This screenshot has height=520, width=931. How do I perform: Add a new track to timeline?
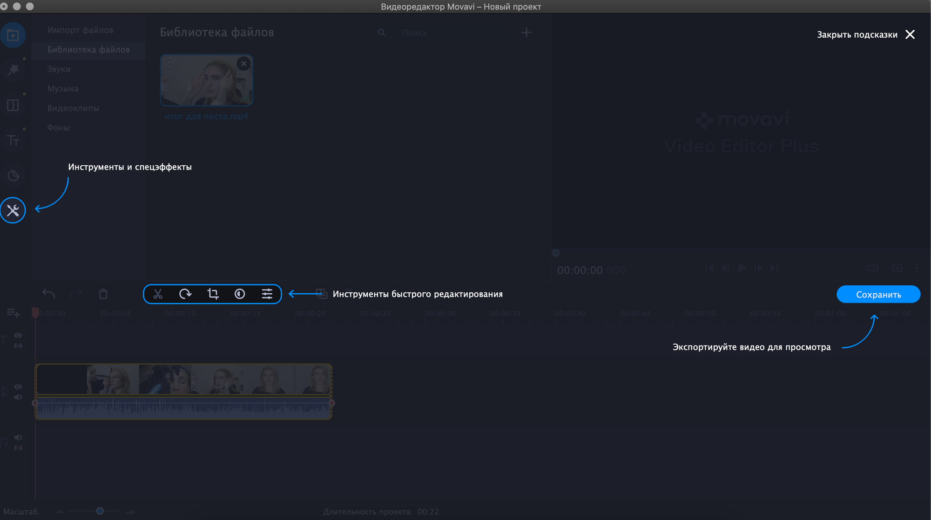coord(13,313)
